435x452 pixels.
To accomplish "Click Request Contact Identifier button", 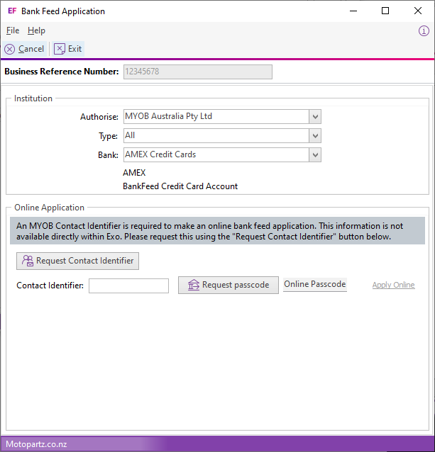I will [x=77, y=261].
